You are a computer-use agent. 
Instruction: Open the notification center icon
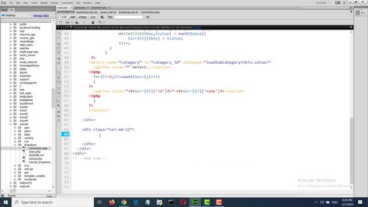[x=360, y=202]
